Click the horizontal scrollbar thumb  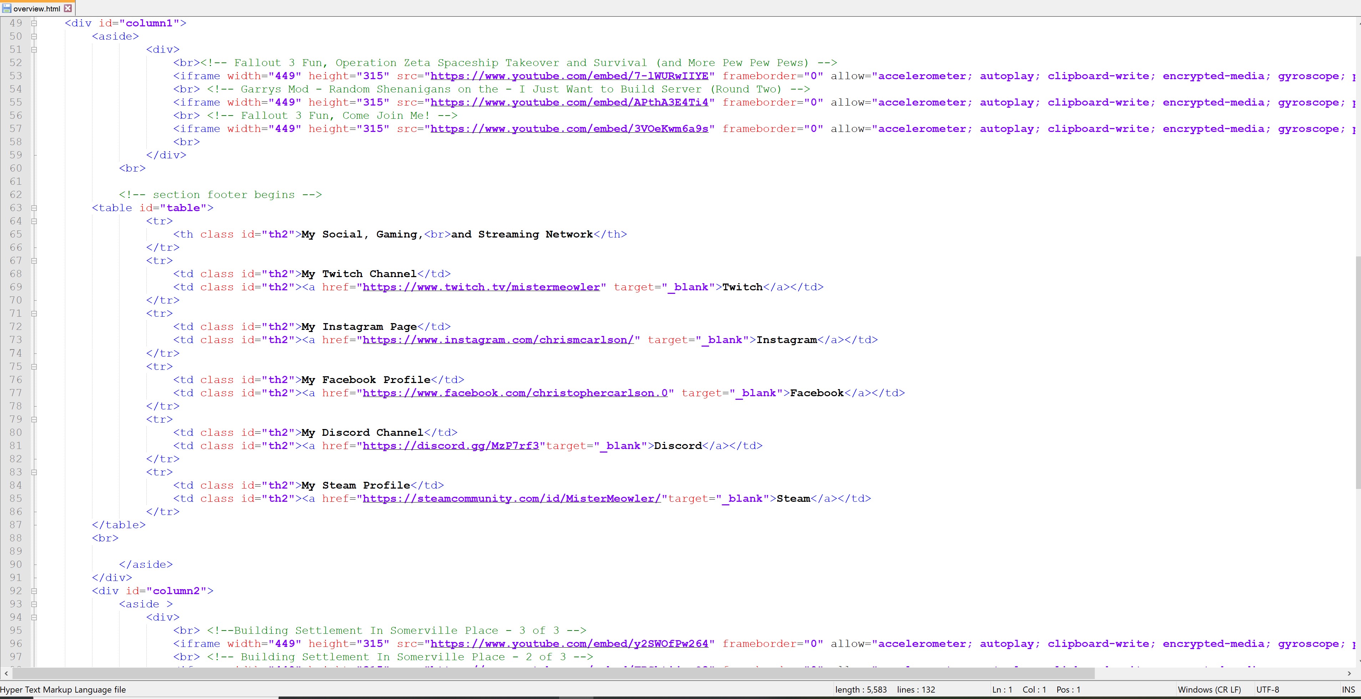(x=553, y=673)
